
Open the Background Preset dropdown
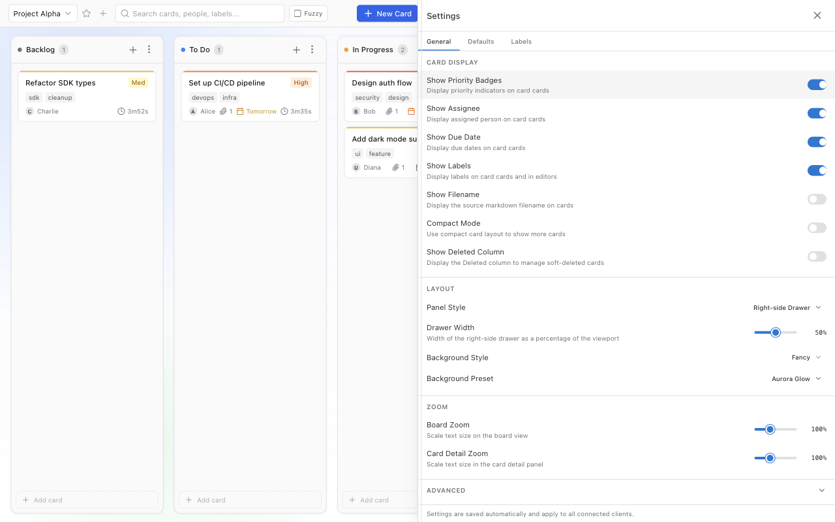(x=796, y=378)
